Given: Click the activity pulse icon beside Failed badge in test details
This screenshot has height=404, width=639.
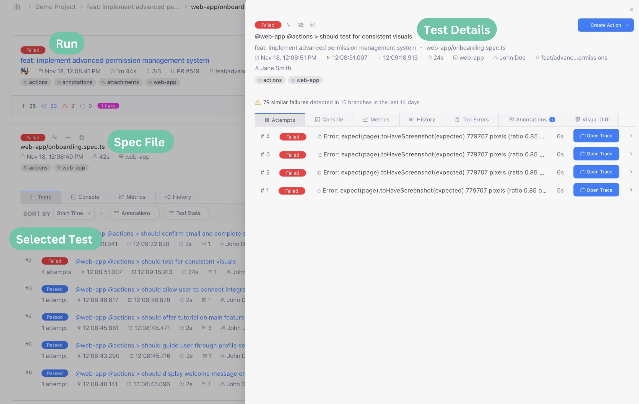Looking at the screenshot, I should [288, 25].
